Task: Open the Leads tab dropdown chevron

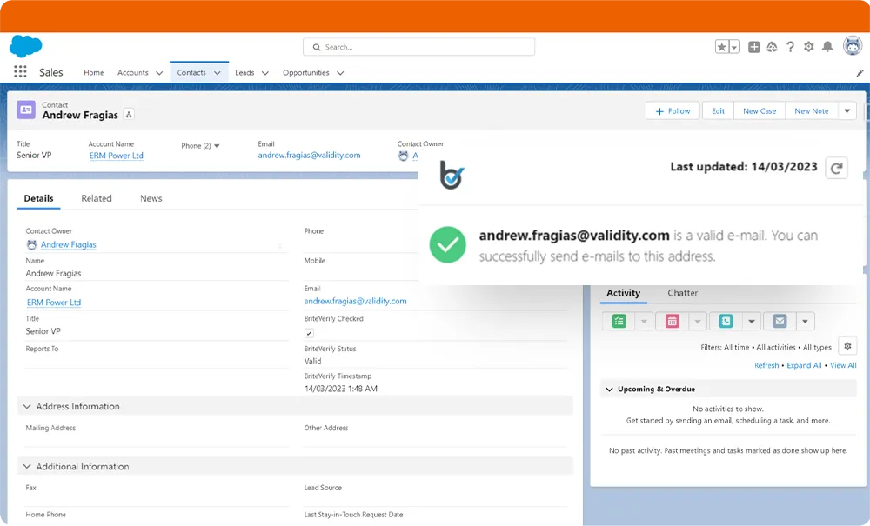Action: coord(265,73)
